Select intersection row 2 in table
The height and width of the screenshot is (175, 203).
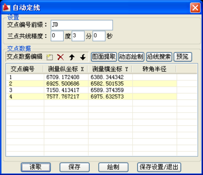click(92, 84)
